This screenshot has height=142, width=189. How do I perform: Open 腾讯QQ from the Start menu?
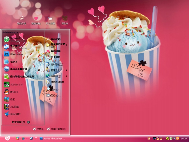[11, 92]
